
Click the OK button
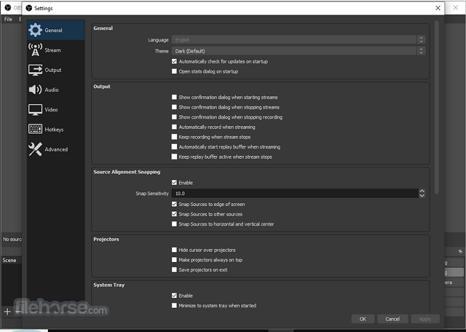(363, 319)
